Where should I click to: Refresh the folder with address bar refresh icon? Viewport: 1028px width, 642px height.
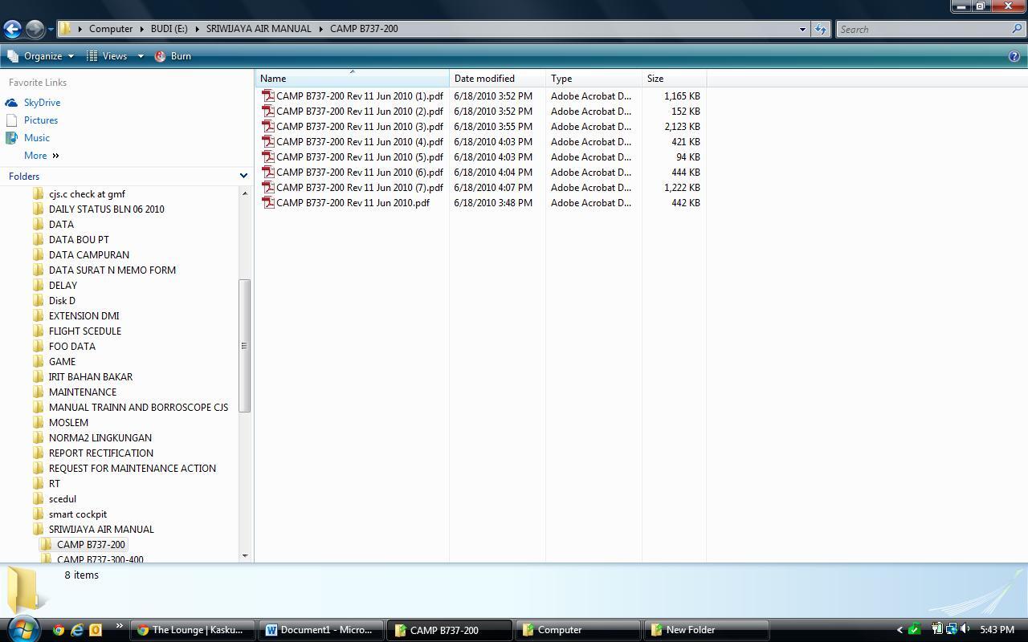[x=820, y=29]
